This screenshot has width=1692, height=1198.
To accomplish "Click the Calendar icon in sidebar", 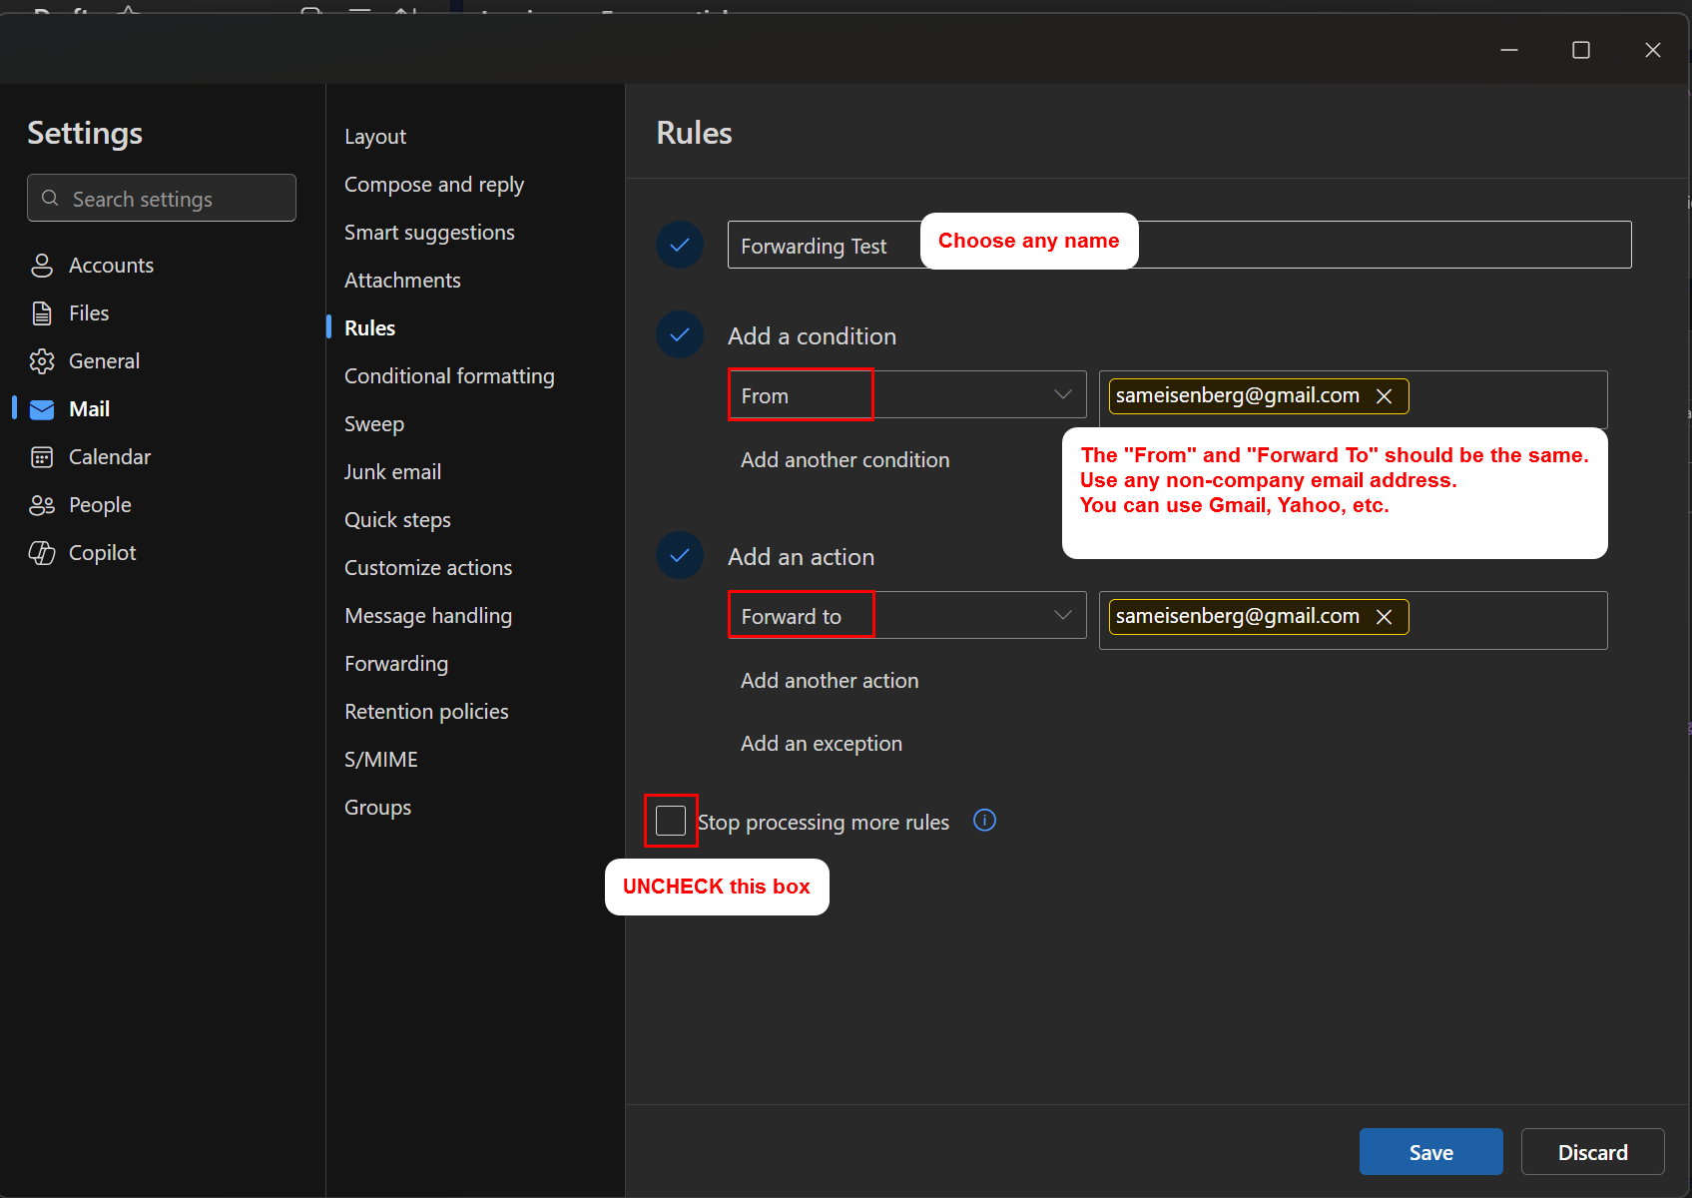I will [42, 457].
